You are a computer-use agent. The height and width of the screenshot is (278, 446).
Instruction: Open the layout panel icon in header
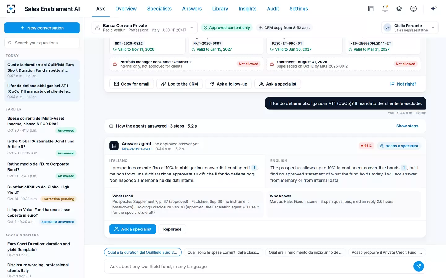(x=371, y=9)
